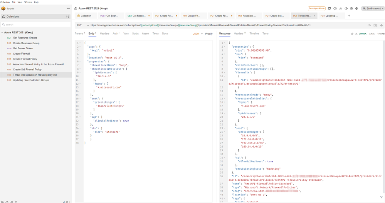Click the Developer Mode badge
Viewport: 385px width, 203px height.
click(316, 8)
